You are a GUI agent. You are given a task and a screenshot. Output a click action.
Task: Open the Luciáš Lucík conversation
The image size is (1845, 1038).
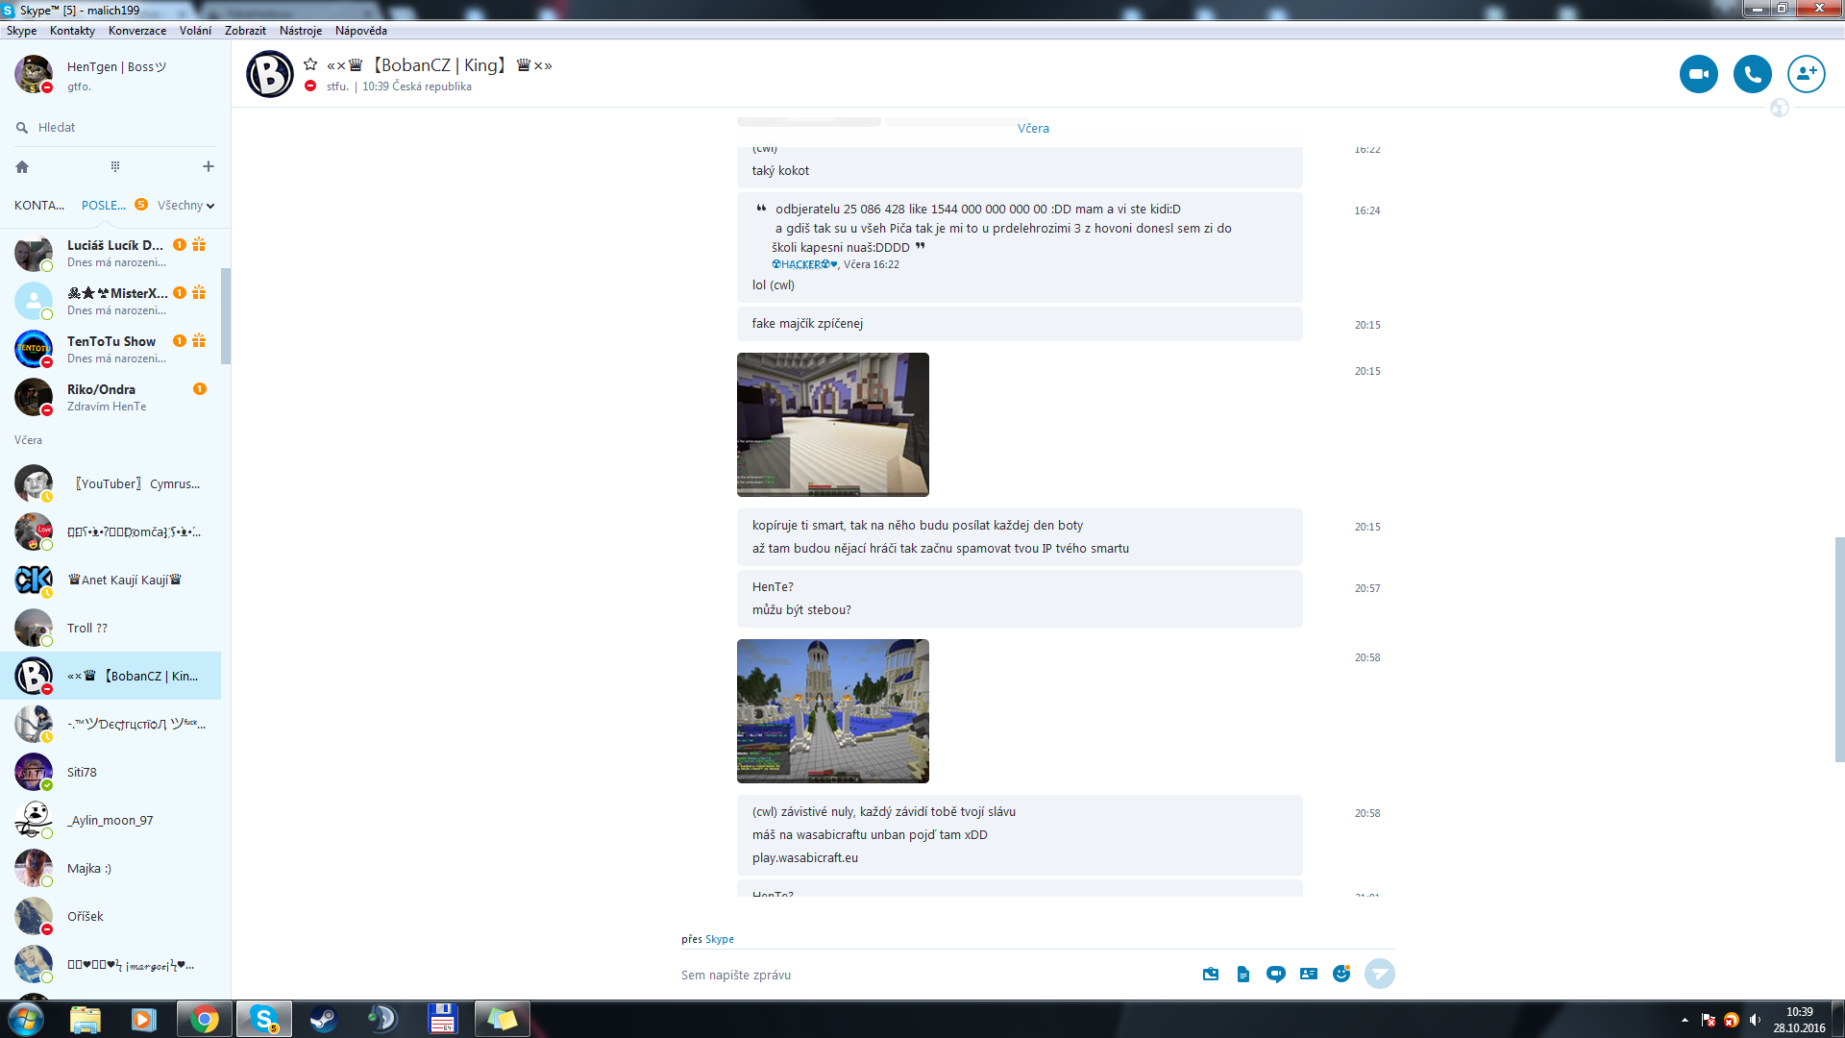pyautogui.click(x=111, y=253)
